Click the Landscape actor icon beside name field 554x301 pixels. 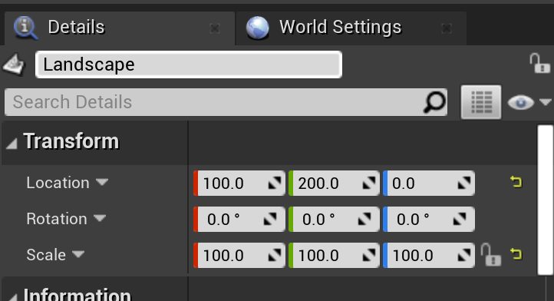click(14, 64)
